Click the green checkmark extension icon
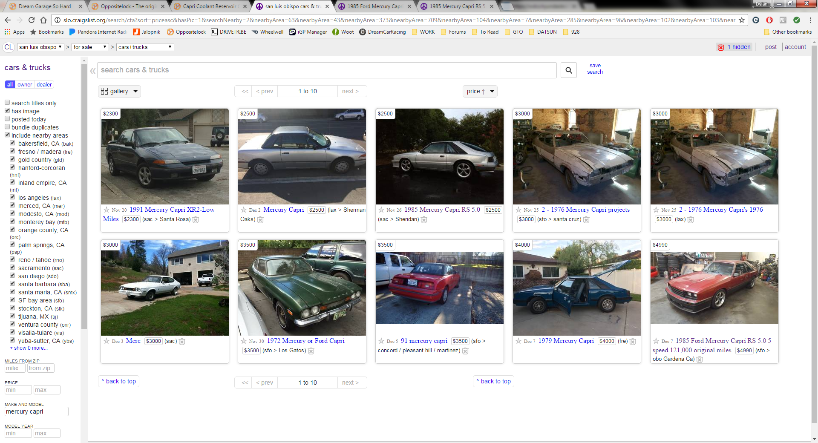This screenshot has height=443, width=818. (797, 20)
